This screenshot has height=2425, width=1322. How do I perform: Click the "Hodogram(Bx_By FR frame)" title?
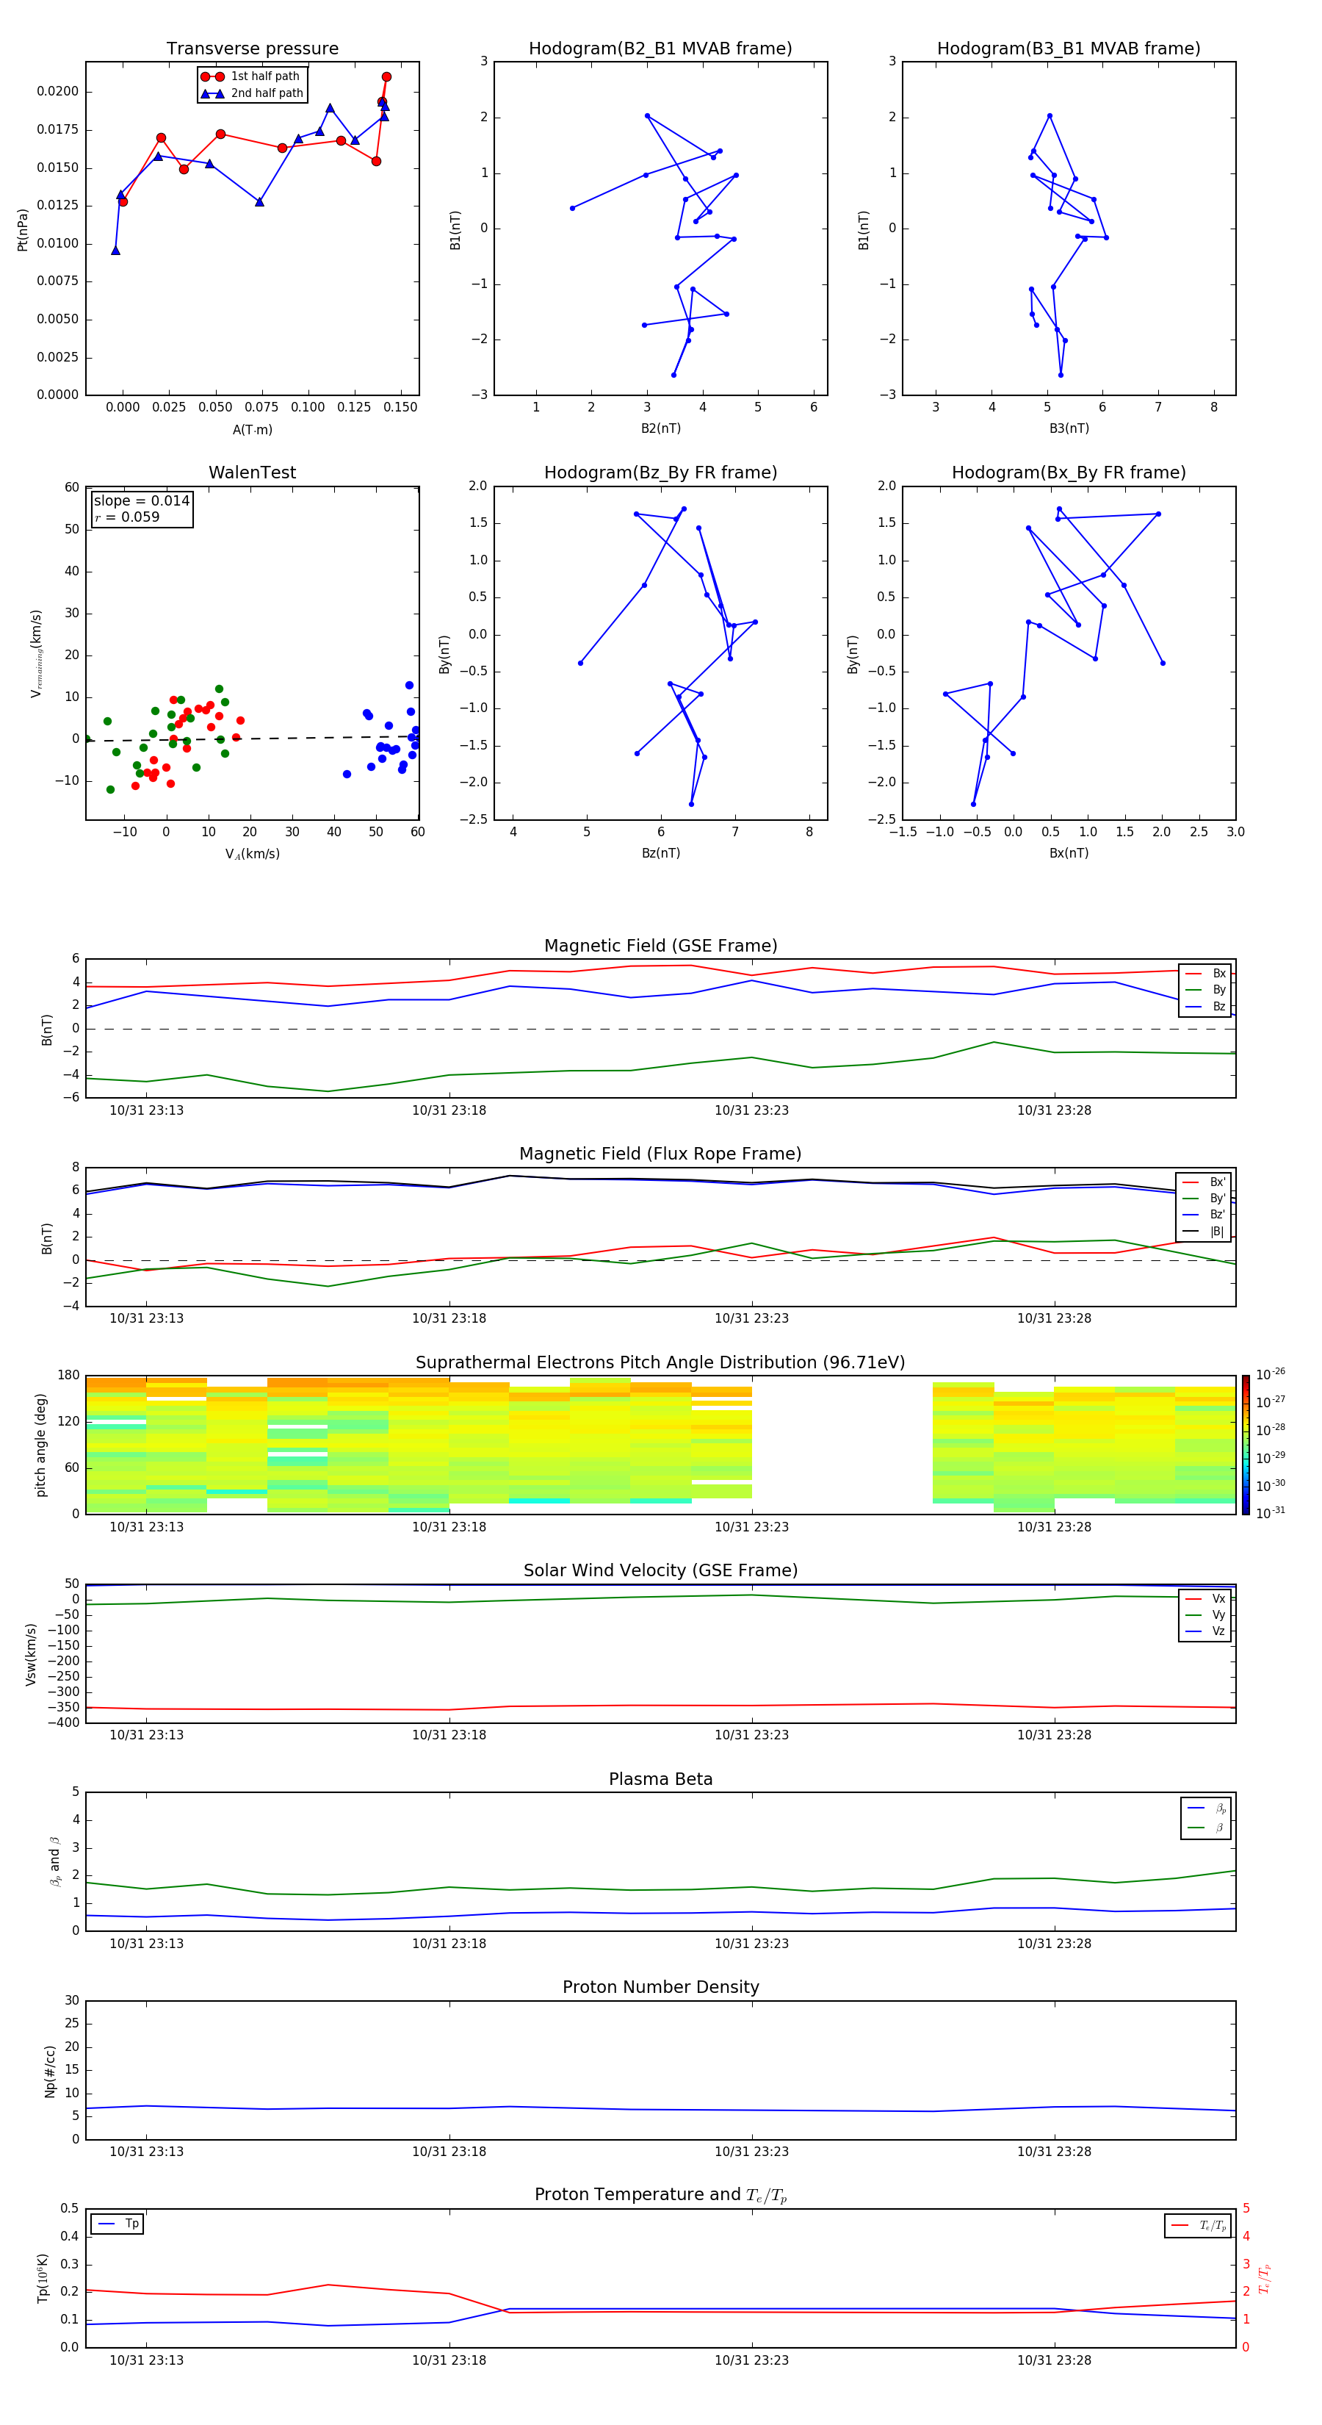pos(1069,473)
